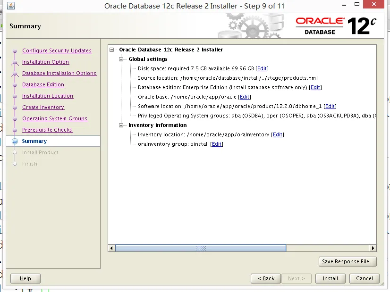
Task: Go Back to the previous step
Action: 266,279
